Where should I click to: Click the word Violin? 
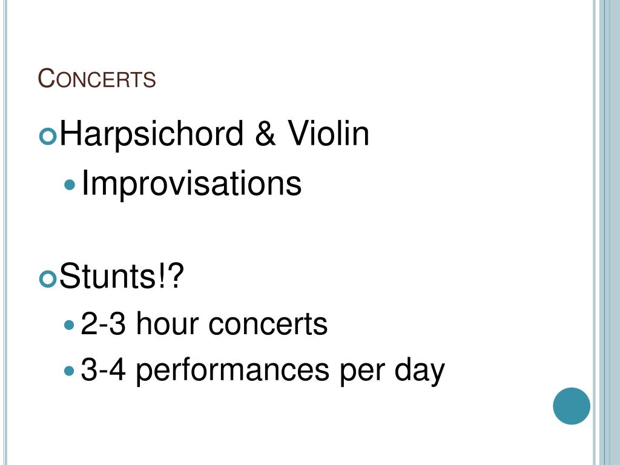pos(328,133)
